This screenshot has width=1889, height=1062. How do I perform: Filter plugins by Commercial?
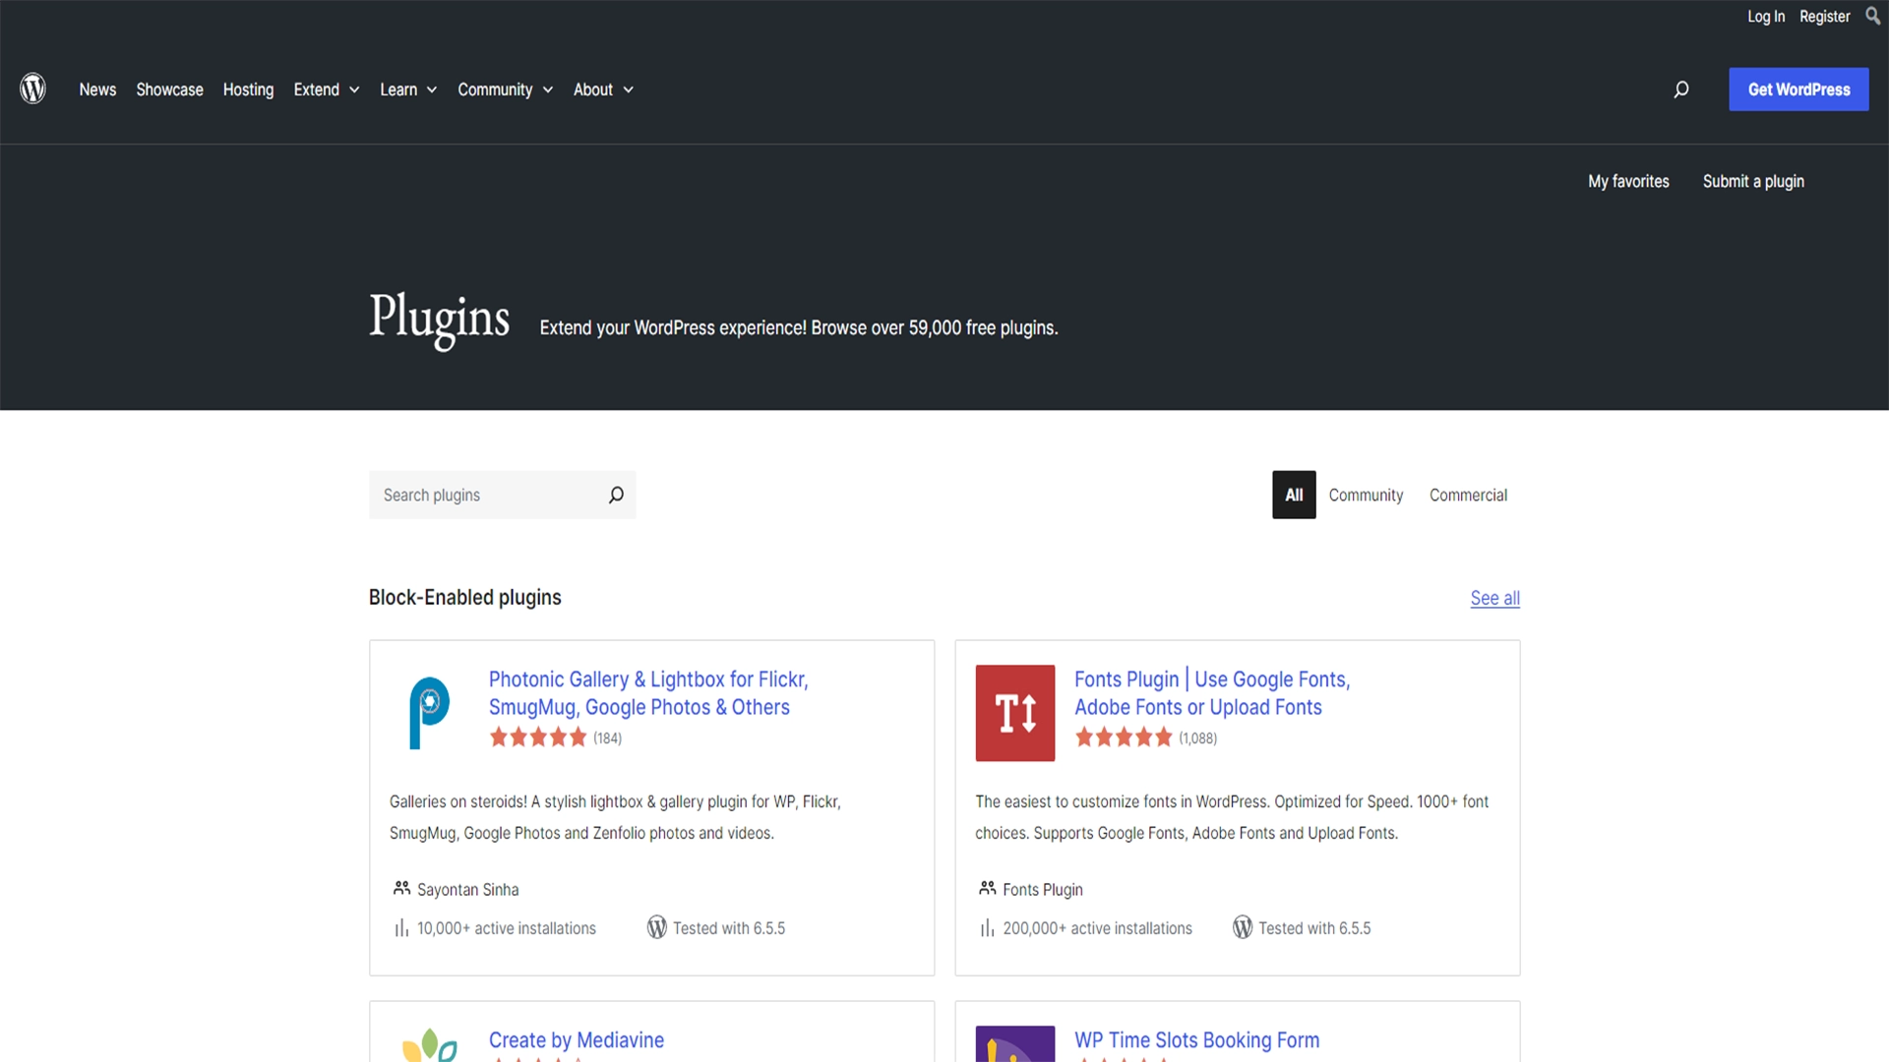click(1468, 495)
